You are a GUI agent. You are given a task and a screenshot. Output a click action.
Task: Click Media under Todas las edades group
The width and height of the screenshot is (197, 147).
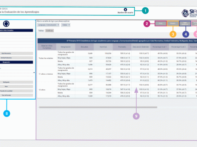point(60,61)
